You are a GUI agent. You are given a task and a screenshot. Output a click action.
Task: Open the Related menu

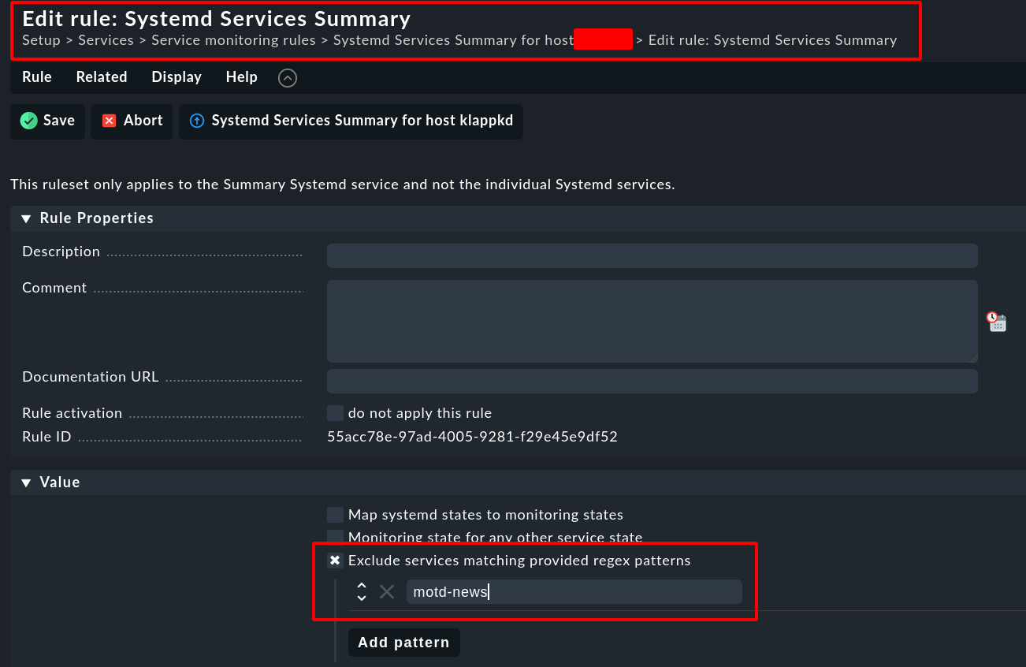(x=102, y=77)
